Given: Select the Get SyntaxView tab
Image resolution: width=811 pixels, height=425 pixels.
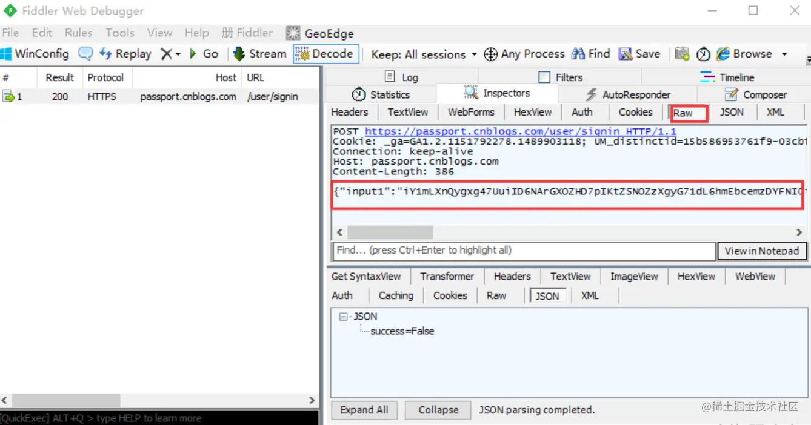Looking at the screenshot, I should coord(366,277).
